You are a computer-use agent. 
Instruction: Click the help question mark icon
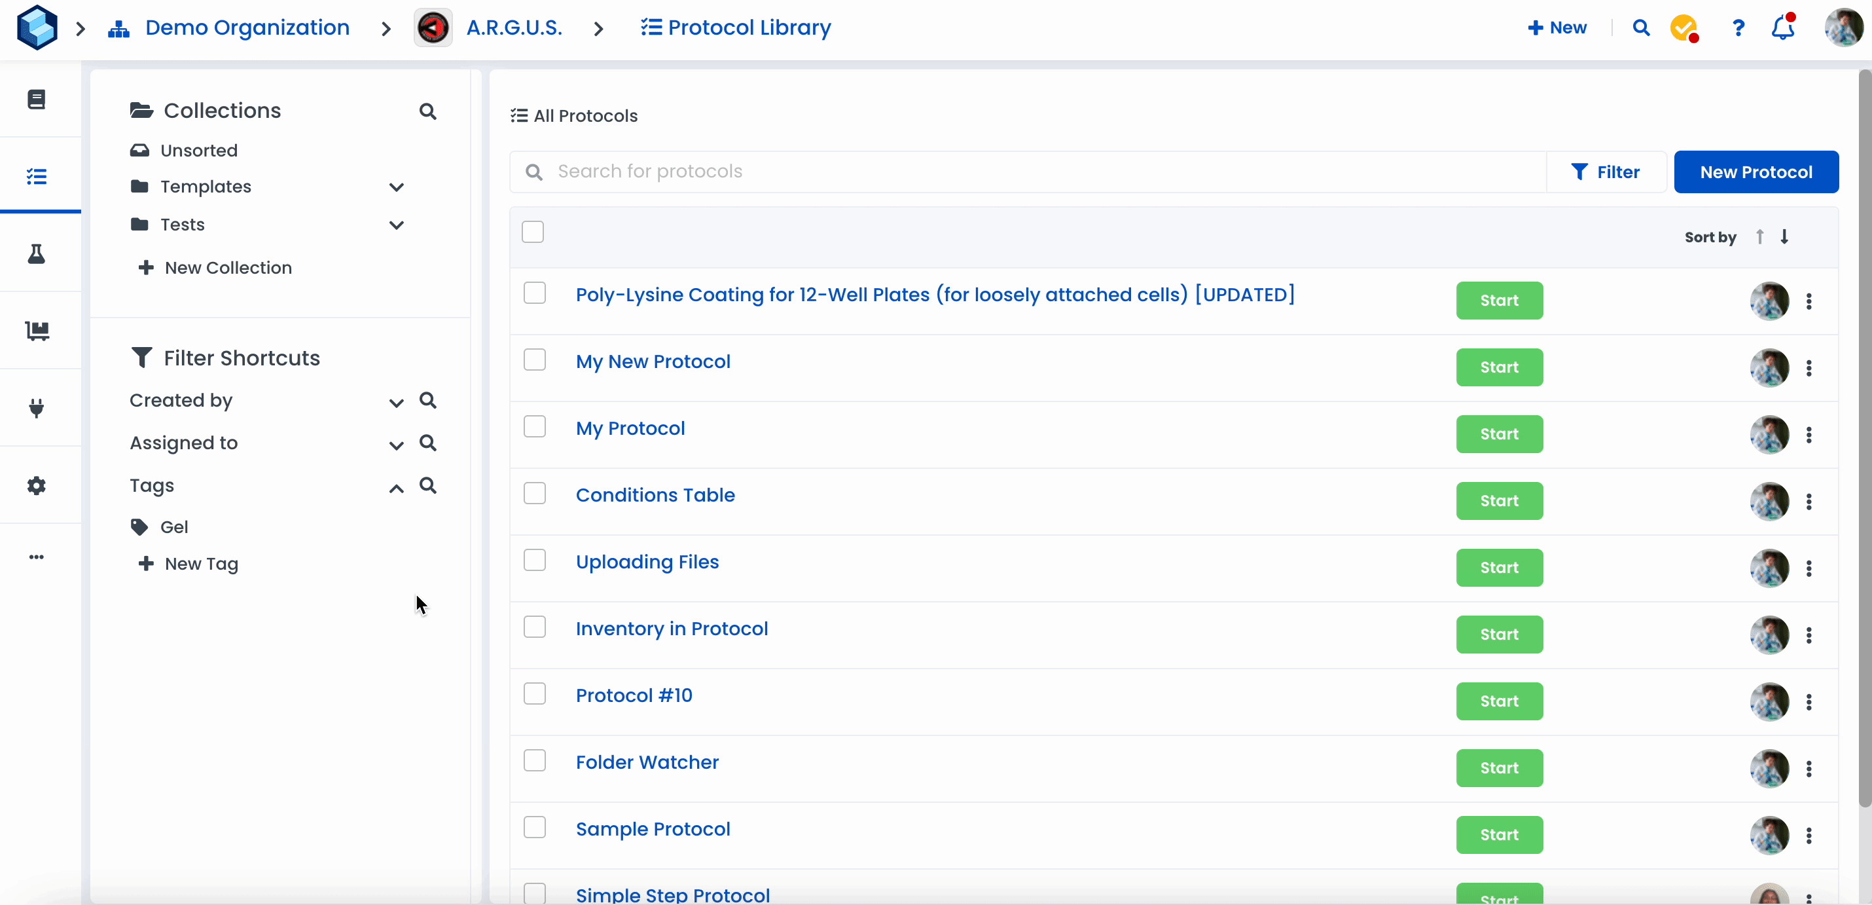coord(1738,28)
